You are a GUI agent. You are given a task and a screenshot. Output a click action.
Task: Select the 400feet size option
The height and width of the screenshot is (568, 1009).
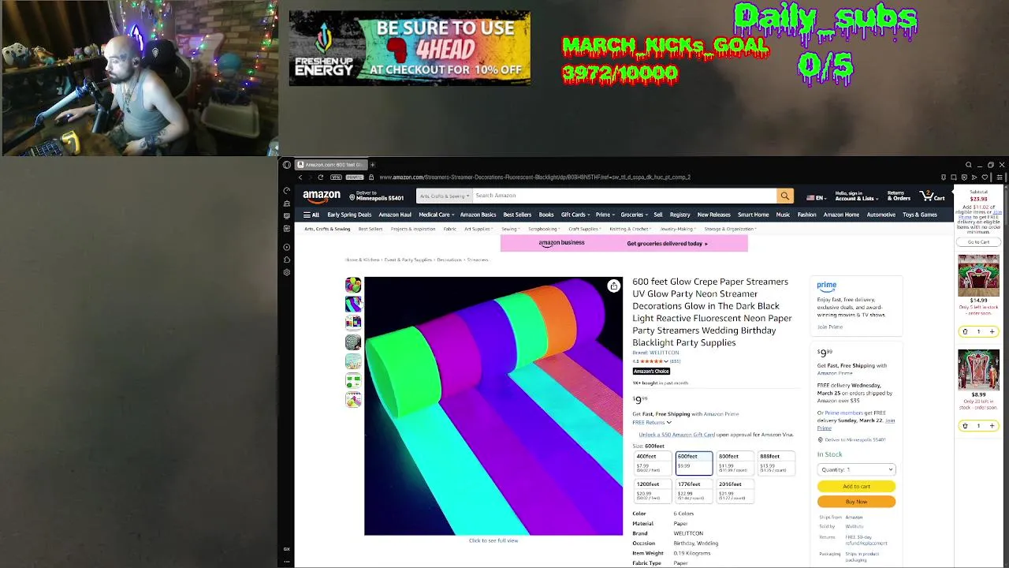click(653, 463)
